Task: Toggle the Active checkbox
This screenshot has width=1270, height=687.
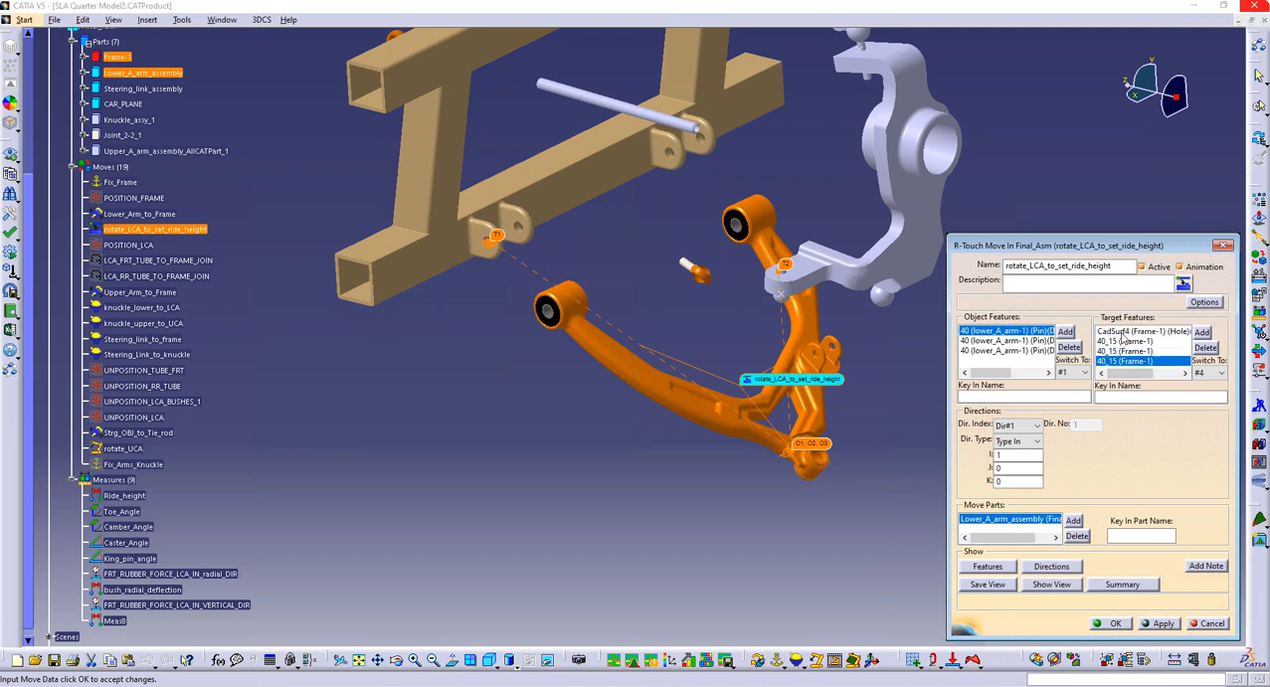Action: [1142, 266]
